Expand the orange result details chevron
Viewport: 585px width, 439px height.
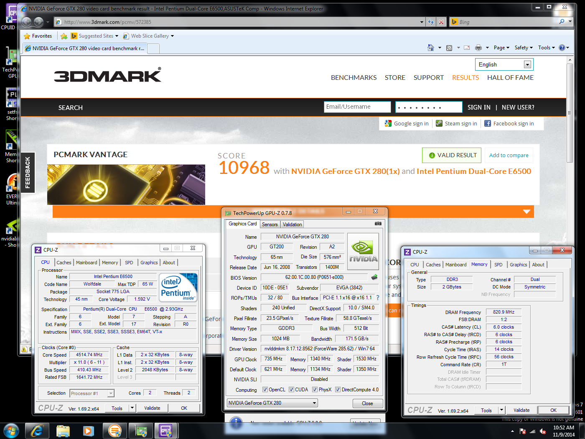tap(526, 212)
